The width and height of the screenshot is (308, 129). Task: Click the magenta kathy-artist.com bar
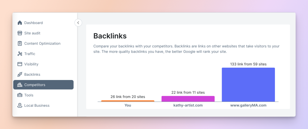[188, 99]
